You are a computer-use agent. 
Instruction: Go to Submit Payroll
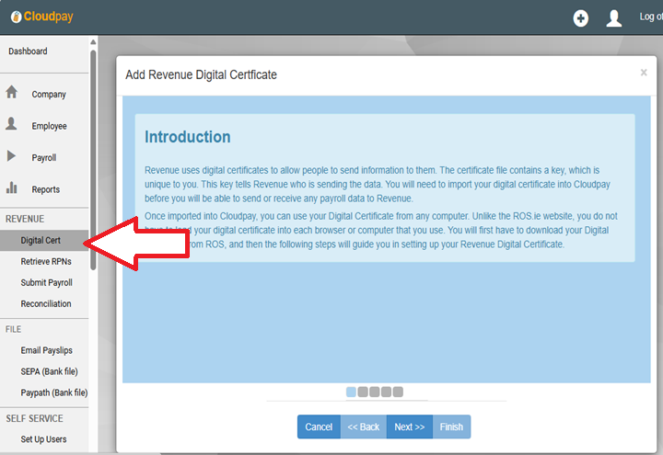click(46, 283)
